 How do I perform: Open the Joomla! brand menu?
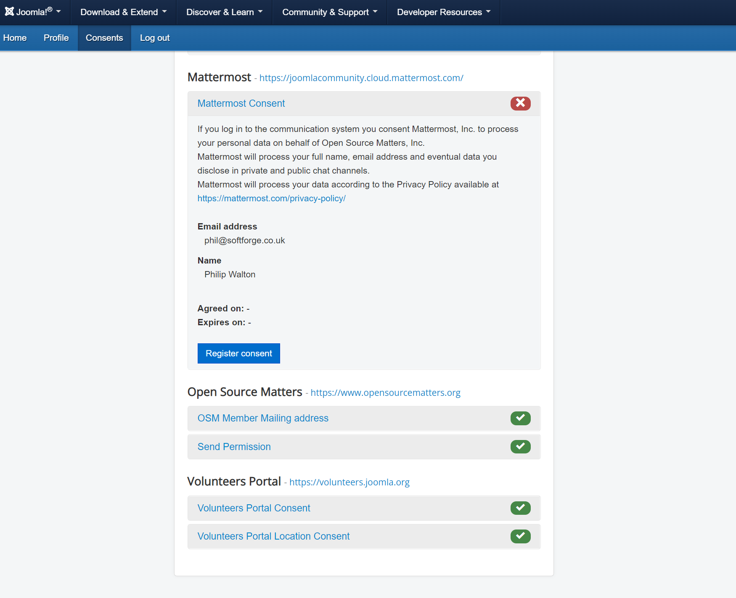[33, 12]
